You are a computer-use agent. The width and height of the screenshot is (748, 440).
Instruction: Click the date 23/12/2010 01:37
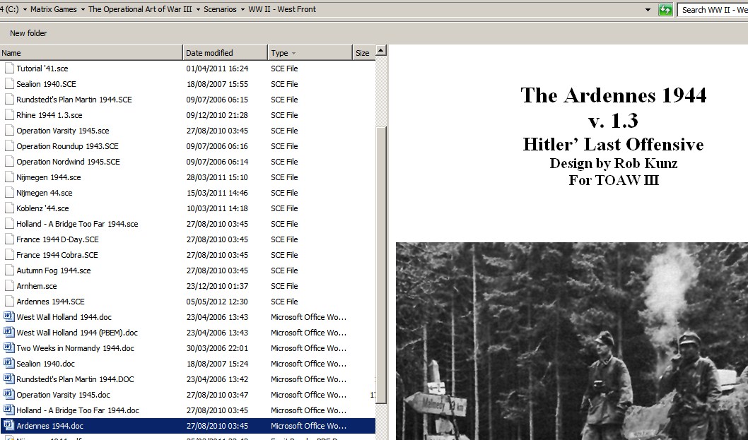pyautogui.click(x=217, y=286)
